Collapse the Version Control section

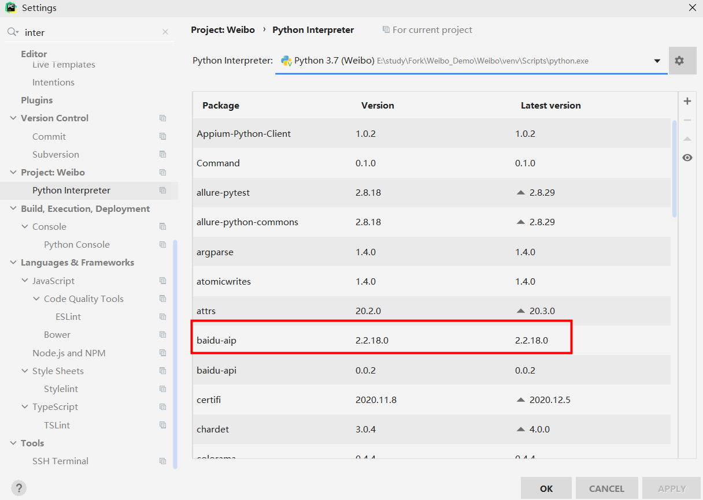click(x=13, y=118)
